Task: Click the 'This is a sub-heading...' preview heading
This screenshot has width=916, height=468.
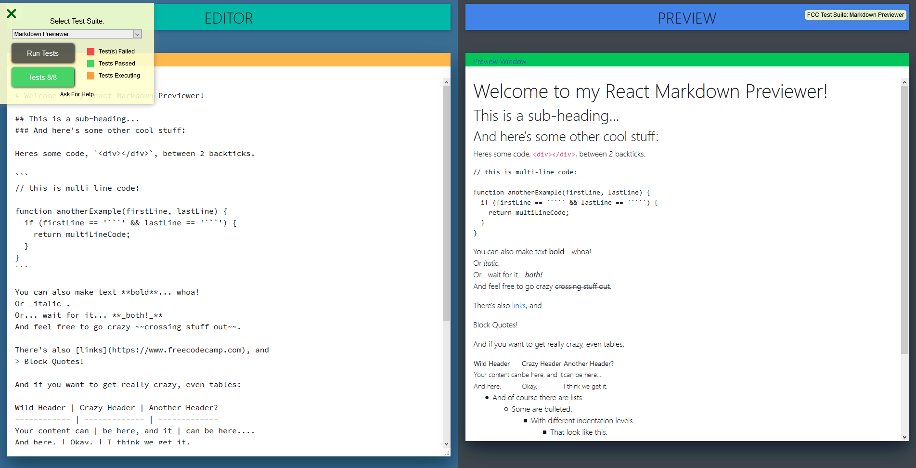Action: [546, 116]
